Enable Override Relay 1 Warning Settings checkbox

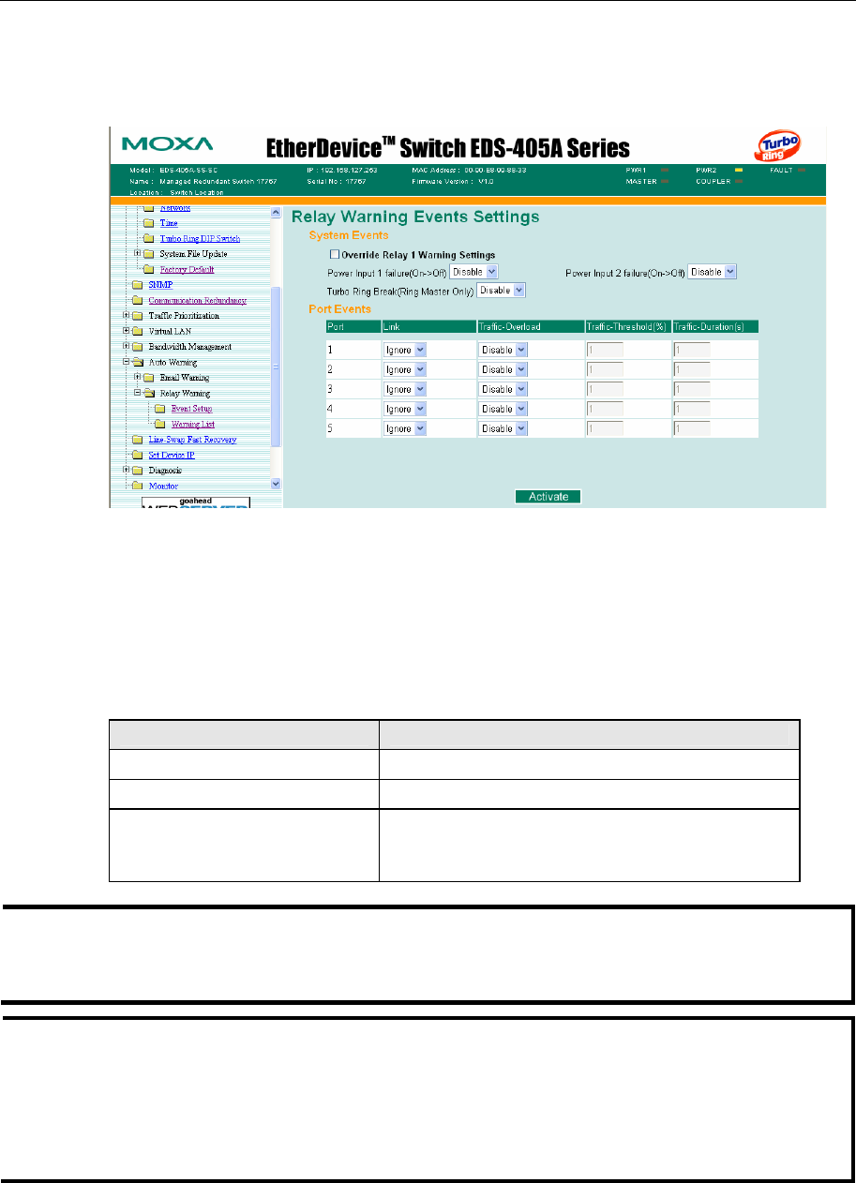[334, 254]
